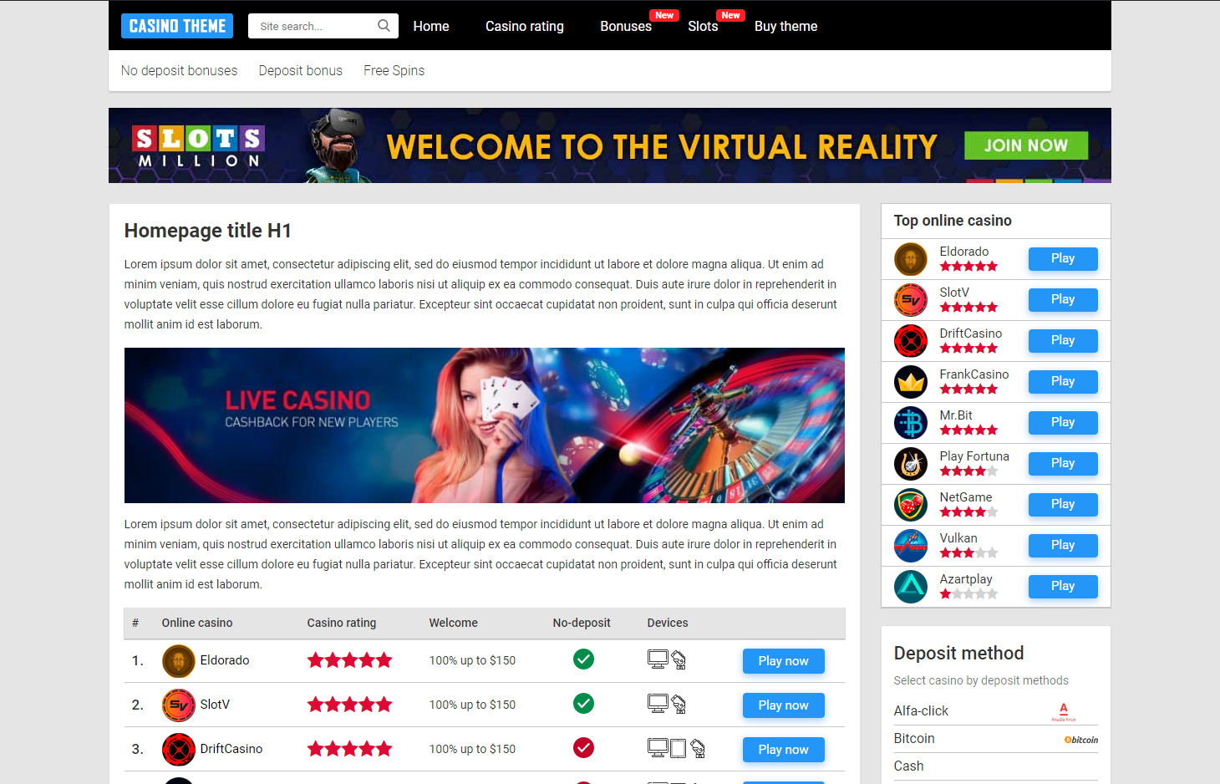
Task: Click the devices icons in DriftCasino row
Action: click(x=677, y=749)
